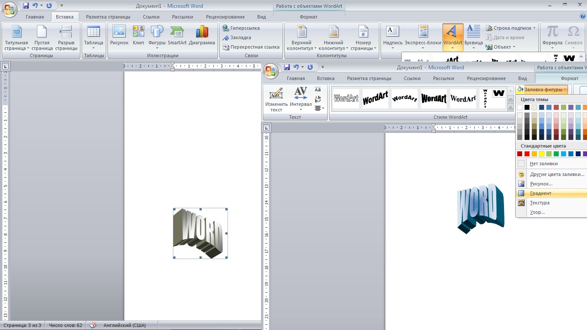
Task: Pick dark red standard color swatch
Action: coord(520,154)
